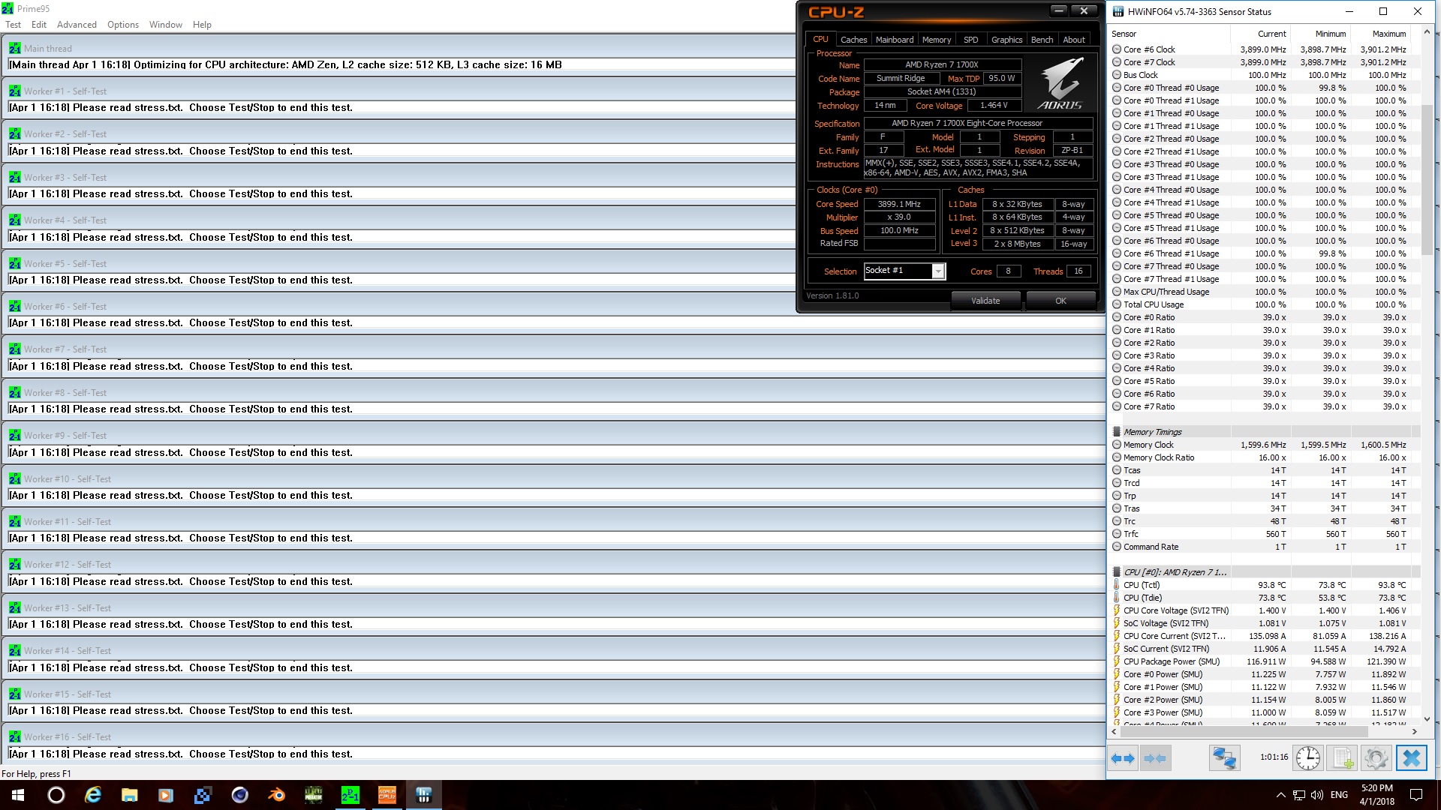Viewport: 1441px width, 810px height.
Task: Close sensors with blue X icon
Action: pos(1411,758)
